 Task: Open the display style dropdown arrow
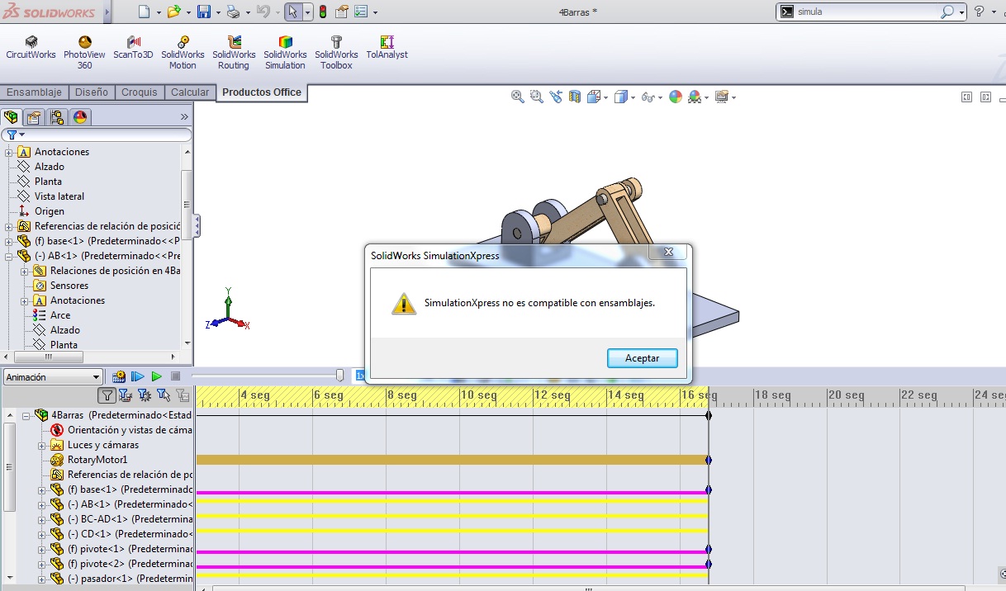(632, 97)
